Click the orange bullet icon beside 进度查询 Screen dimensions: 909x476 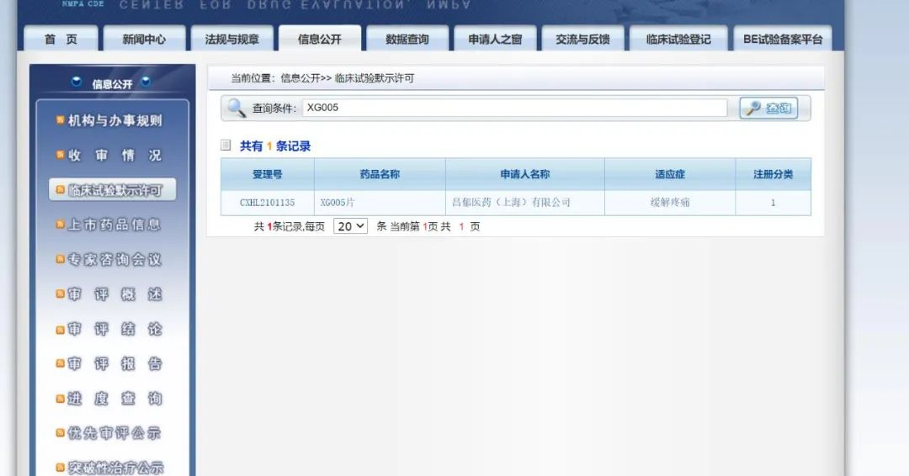tap(60, 398)
